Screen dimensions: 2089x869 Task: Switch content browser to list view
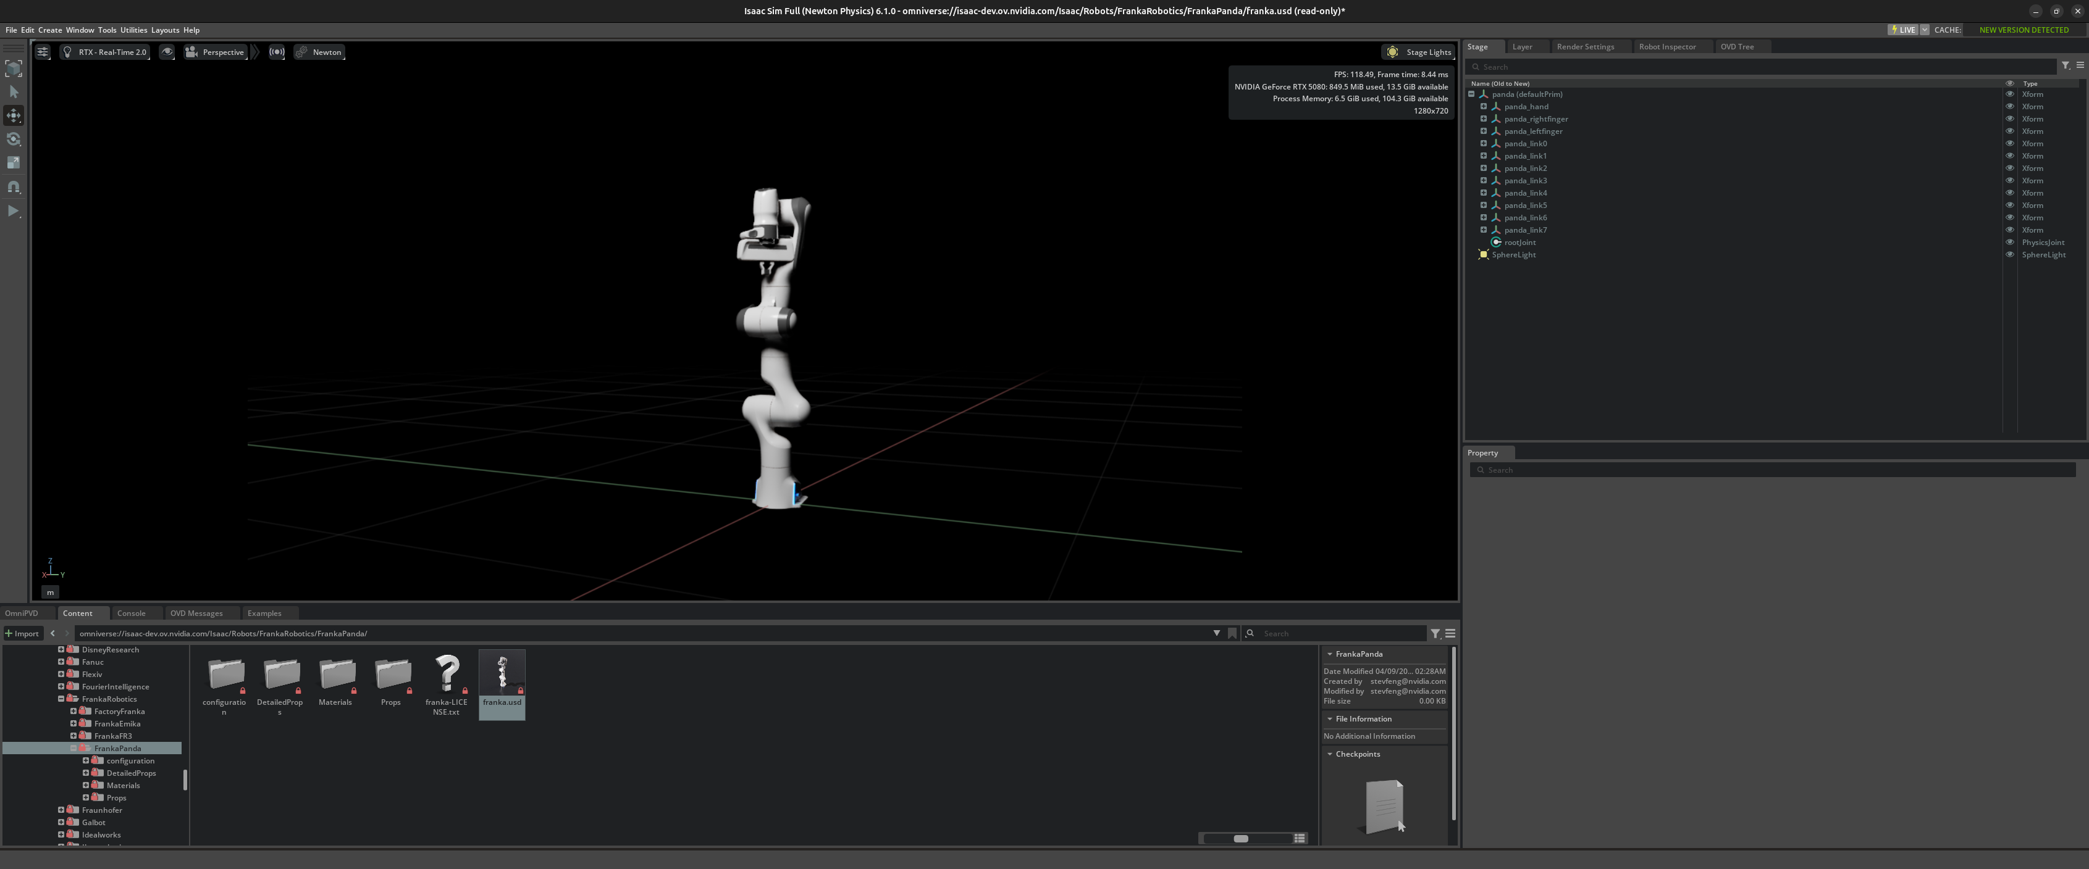pyautogui.click(x=1300, y=838)
